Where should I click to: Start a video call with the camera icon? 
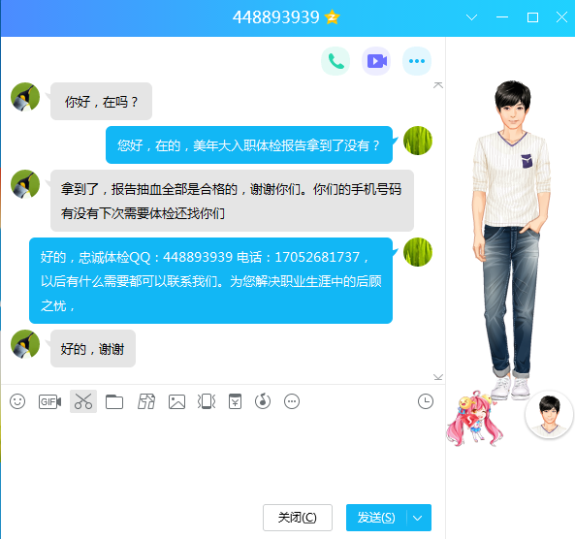(x=376, y=61)
